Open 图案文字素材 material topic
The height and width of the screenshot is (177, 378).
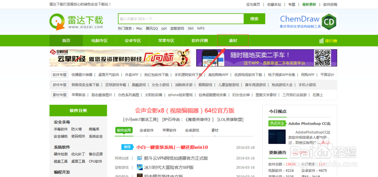[266, 95]
